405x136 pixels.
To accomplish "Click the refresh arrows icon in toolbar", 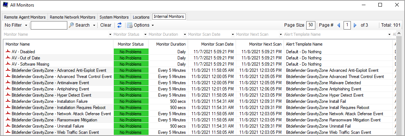I will click(119, 25).
